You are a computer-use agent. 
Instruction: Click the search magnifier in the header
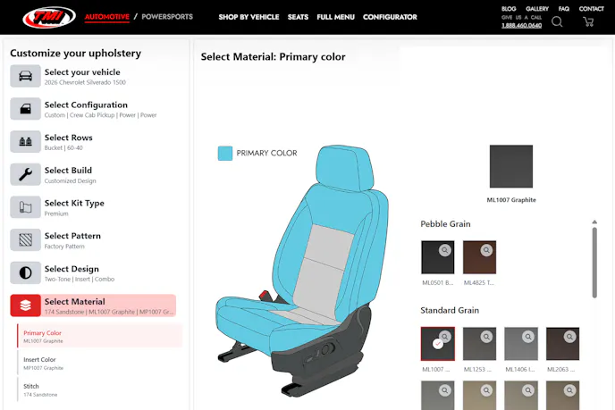557,21
